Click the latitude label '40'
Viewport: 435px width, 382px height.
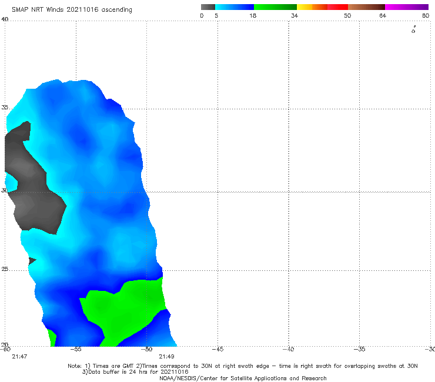(5, 19)
